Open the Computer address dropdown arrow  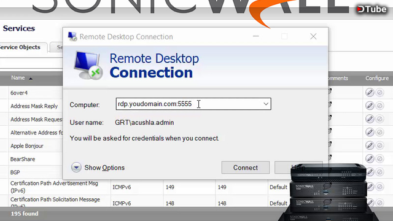(266, 104)
